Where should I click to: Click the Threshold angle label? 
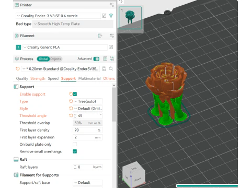point(33,115)
